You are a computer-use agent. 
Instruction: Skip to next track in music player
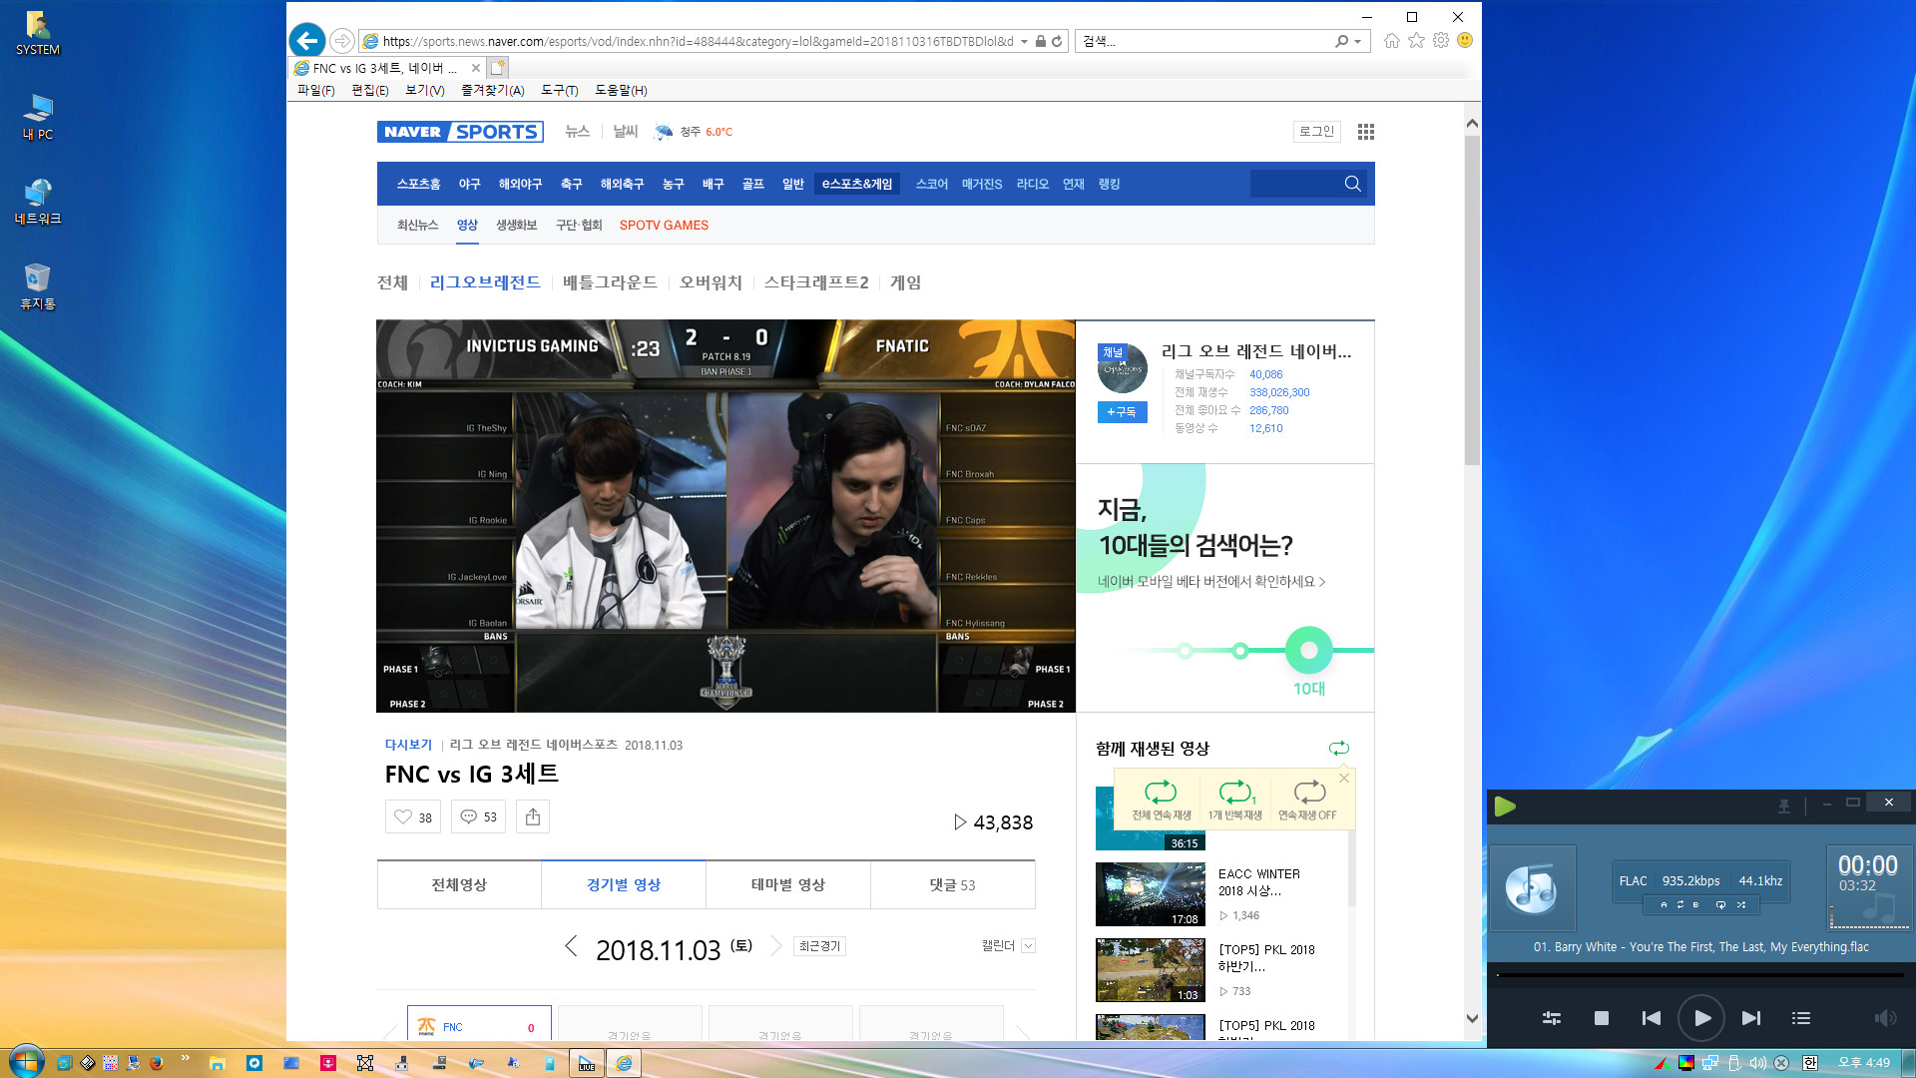1751,1018
